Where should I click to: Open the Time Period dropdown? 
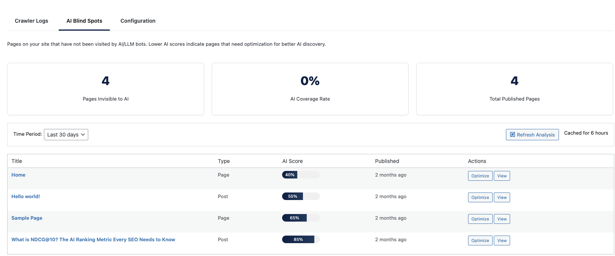click(66, 135)
